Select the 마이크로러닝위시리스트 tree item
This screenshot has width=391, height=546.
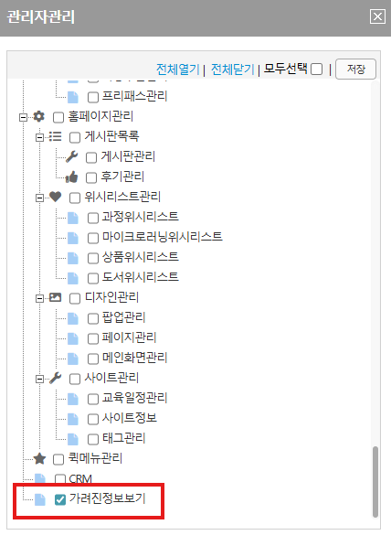(x=162, y=237)
